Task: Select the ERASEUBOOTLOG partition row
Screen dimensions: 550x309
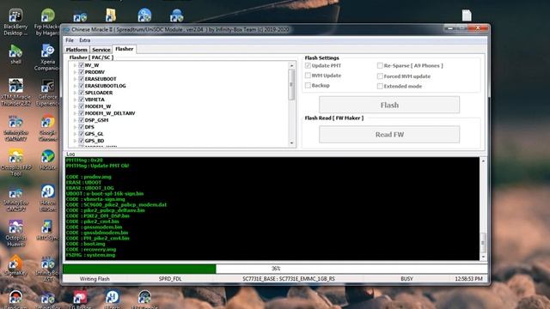Action: [105, 86]
